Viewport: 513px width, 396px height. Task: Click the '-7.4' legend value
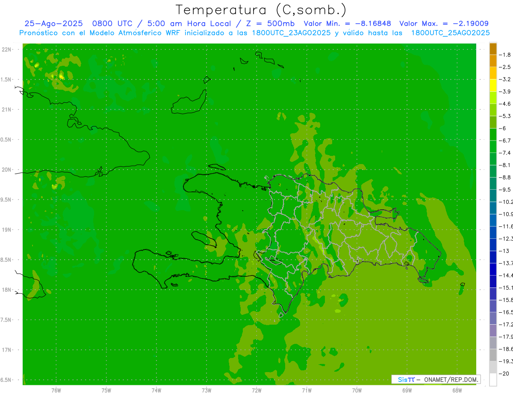(x=506, y=153)
